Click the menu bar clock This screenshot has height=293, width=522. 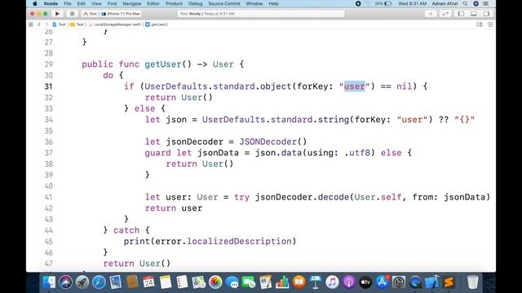click(412, 3)
